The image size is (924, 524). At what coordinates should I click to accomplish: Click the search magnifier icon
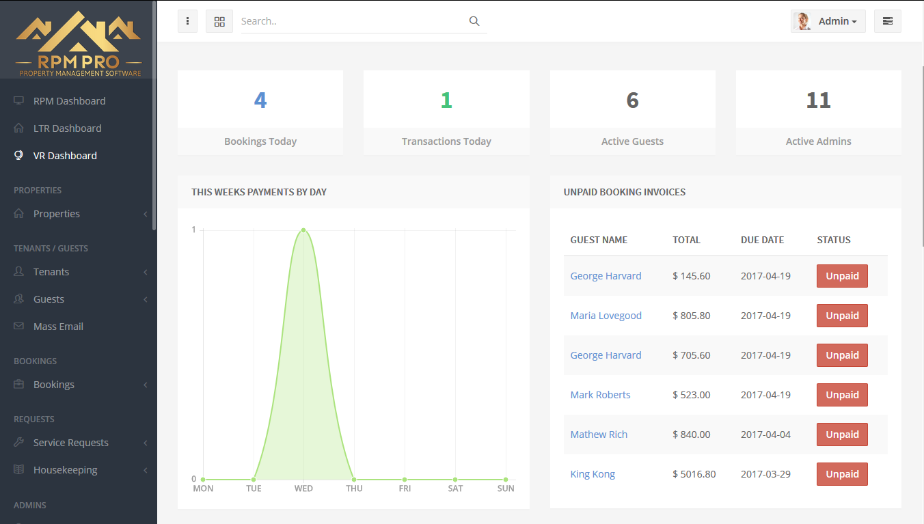pyautogui.click(x=474, y=21)
